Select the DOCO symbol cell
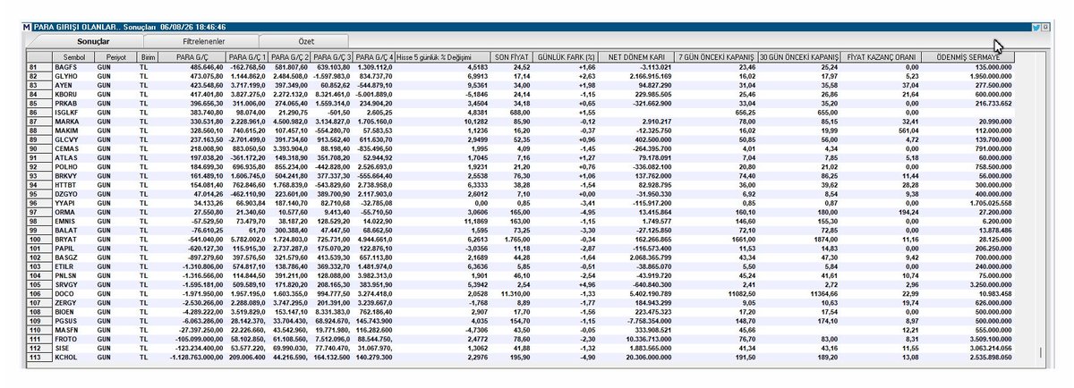This screenshot has width=1074, height=388. point(72,292)
